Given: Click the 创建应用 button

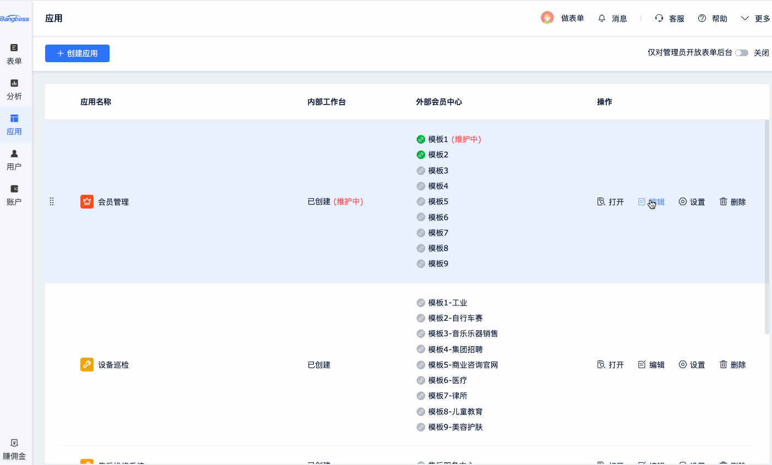Looking at the screenshot, I should click(77, 53).
